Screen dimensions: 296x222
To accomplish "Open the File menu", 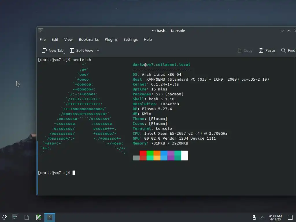I will tap(42, 39).
